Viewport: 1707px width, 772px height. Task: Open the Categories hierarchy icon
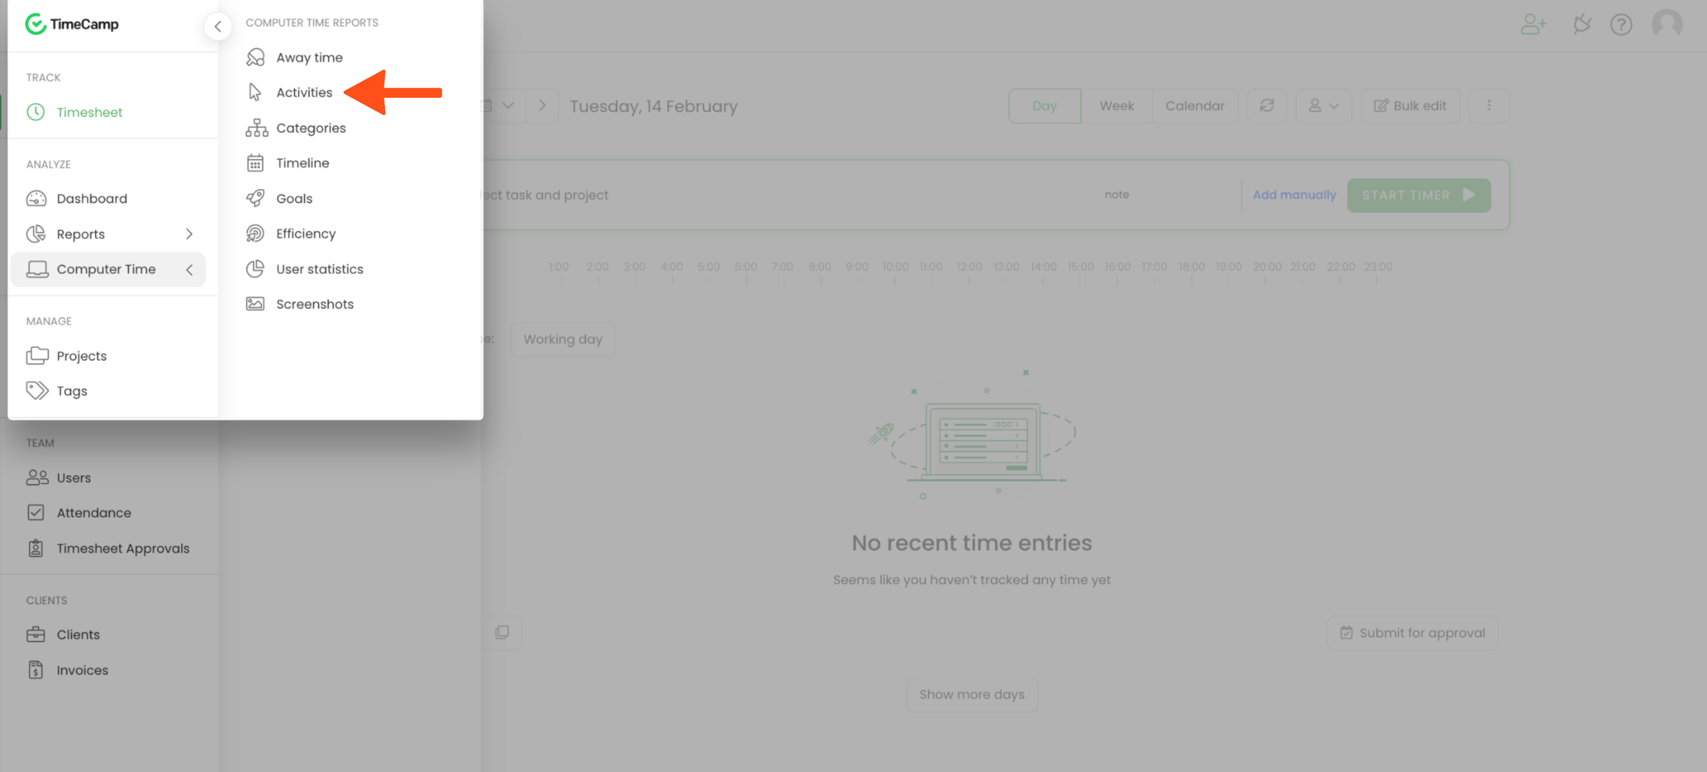pyautogui.click(x=256, y=128)
